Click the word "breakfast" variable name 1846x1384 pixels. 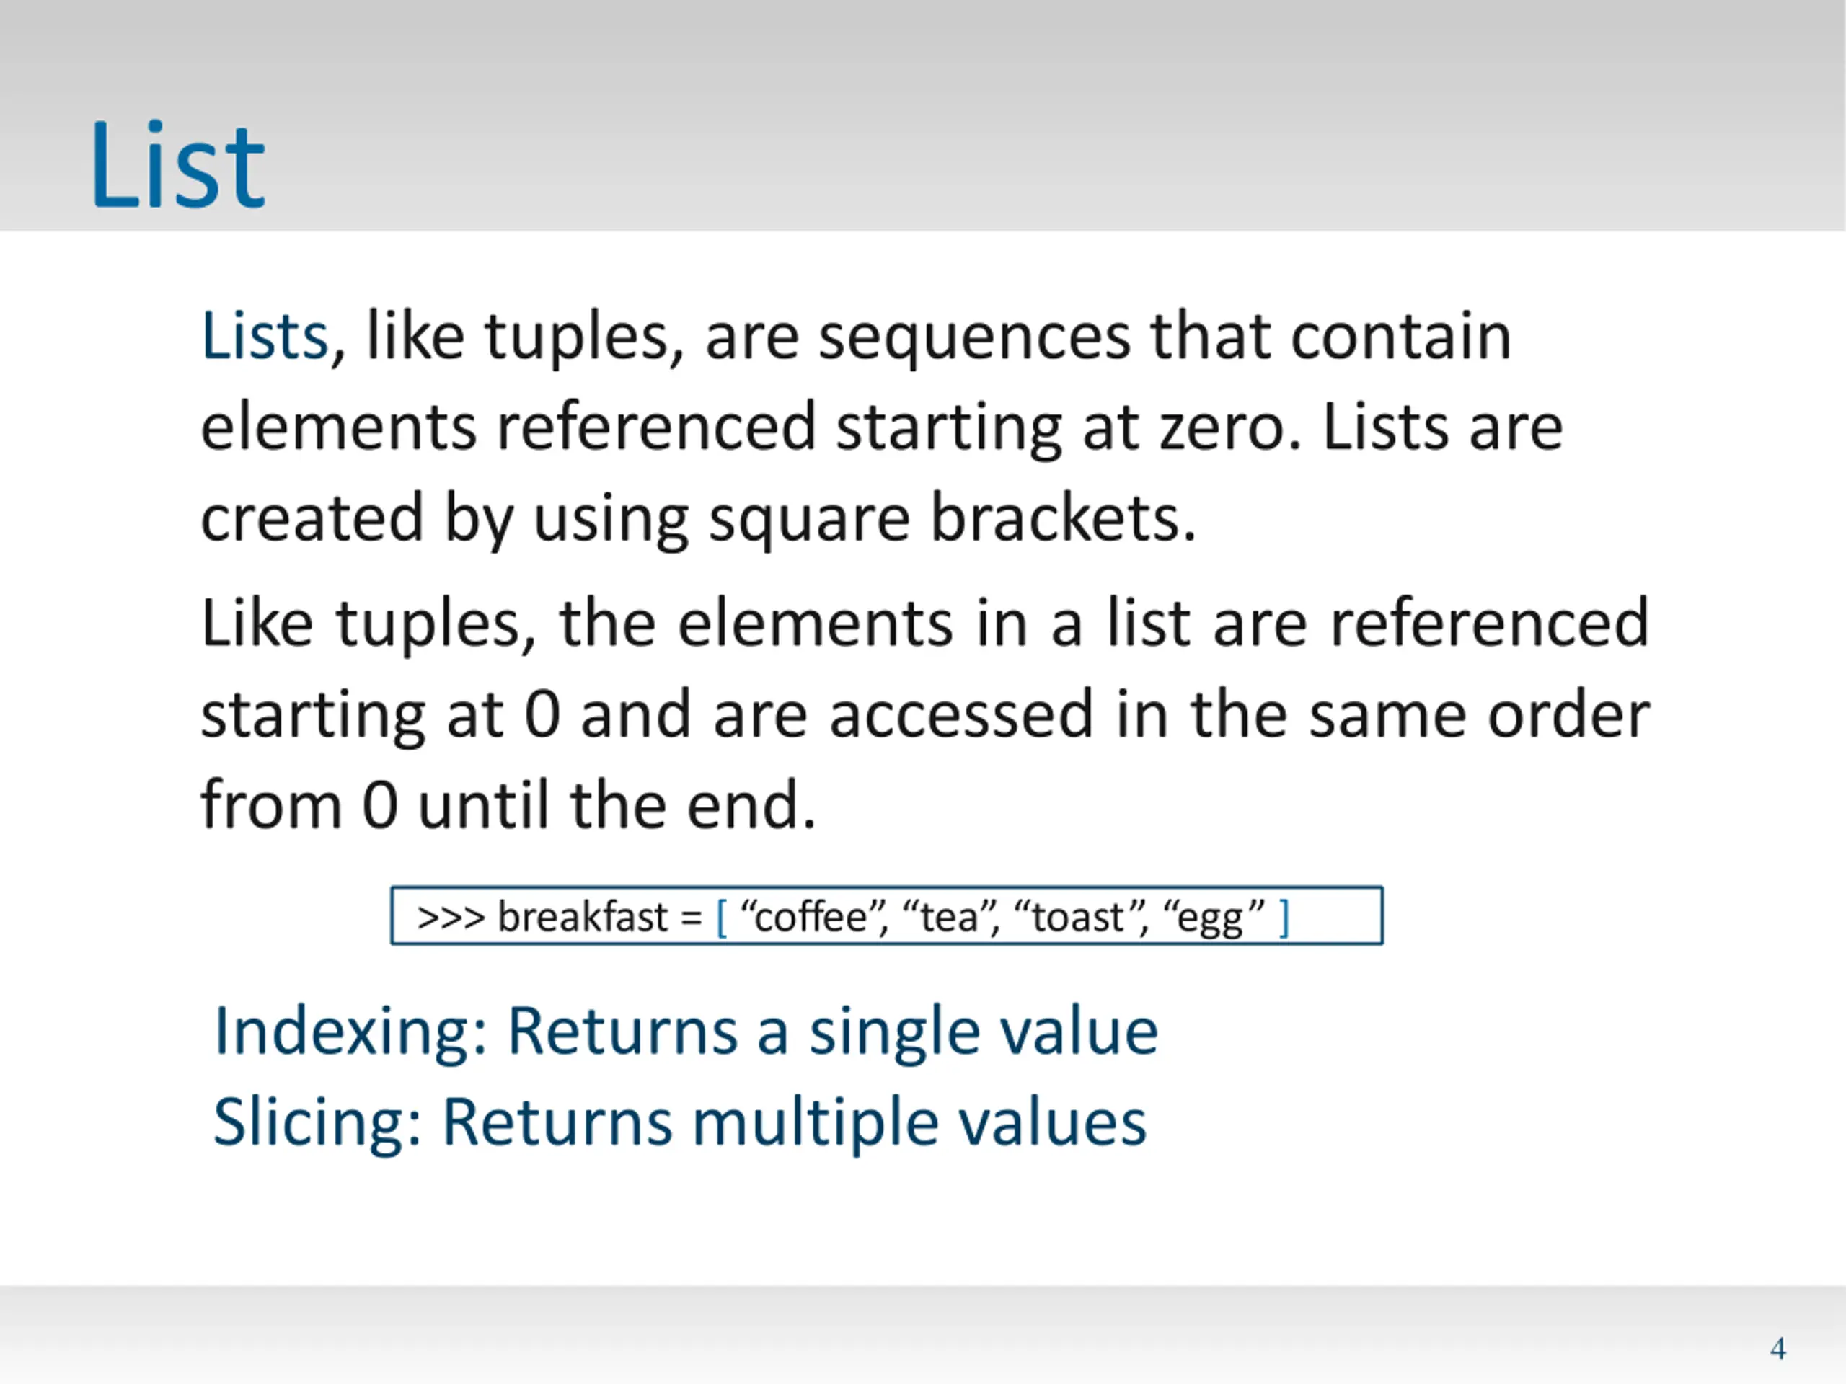coord(583,917)
